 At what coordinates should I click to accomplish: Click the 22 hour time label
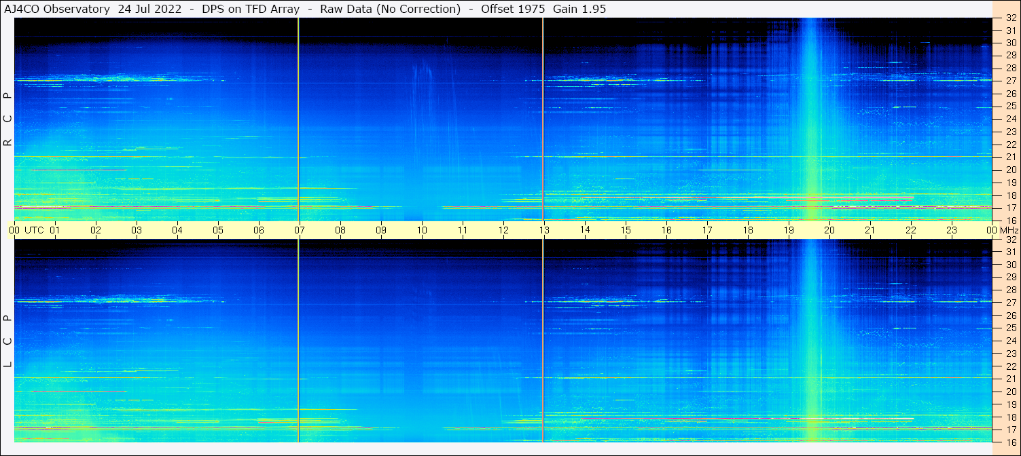tap(911, 230)
